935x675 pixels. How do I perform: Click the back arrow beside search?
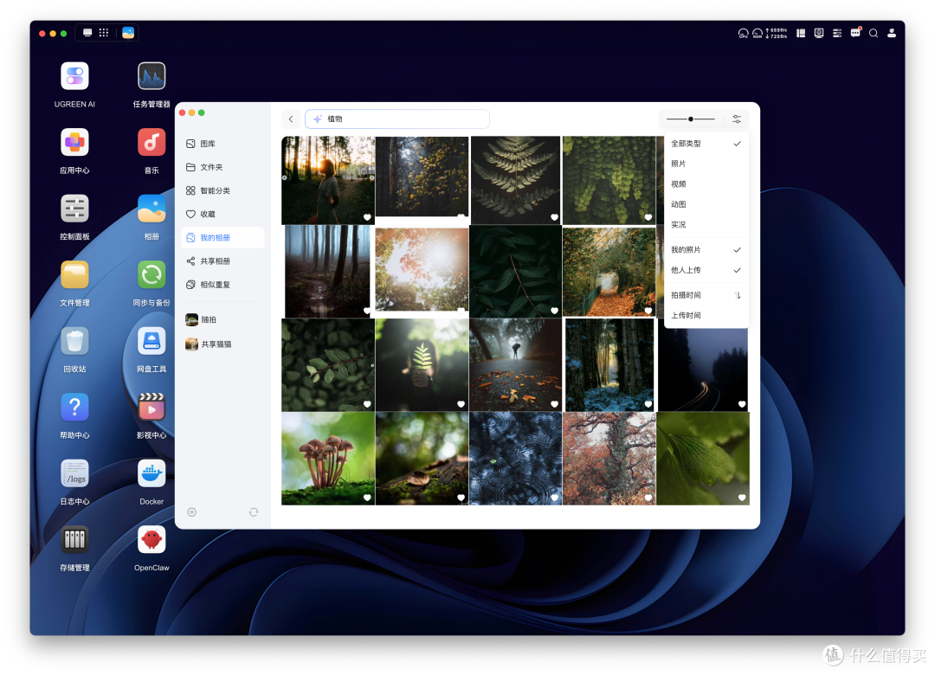point(291,119)
